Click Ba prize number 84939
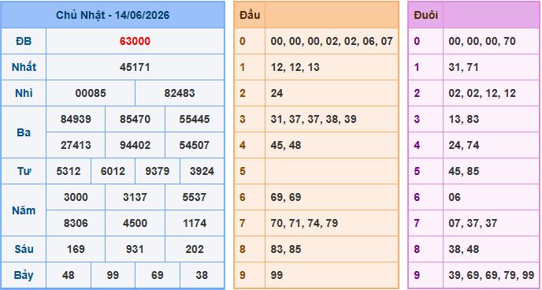Viewport: 542px width, 290px height. pyautogui.click(x=76, y=119)
